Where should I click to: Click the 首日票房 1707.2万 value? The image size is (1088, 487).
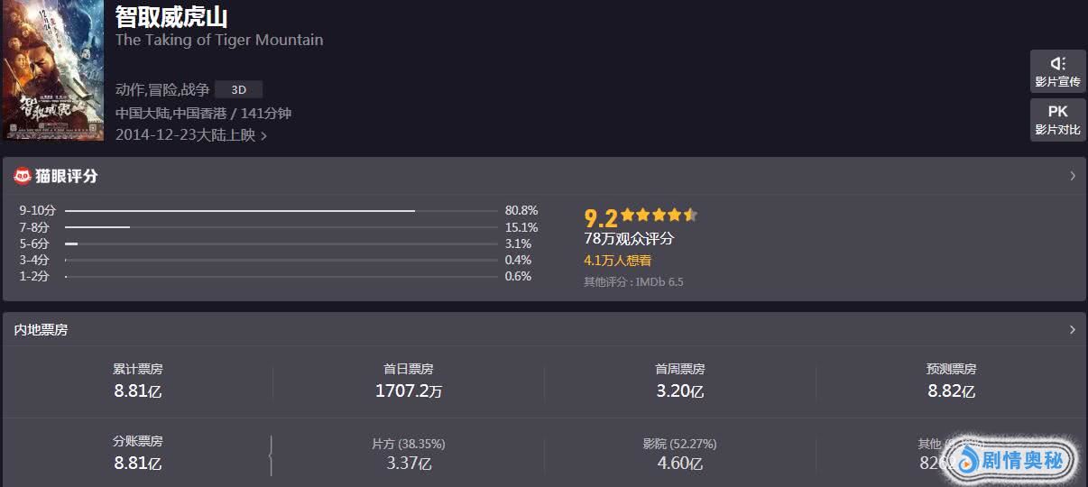(x=408, y=391)
